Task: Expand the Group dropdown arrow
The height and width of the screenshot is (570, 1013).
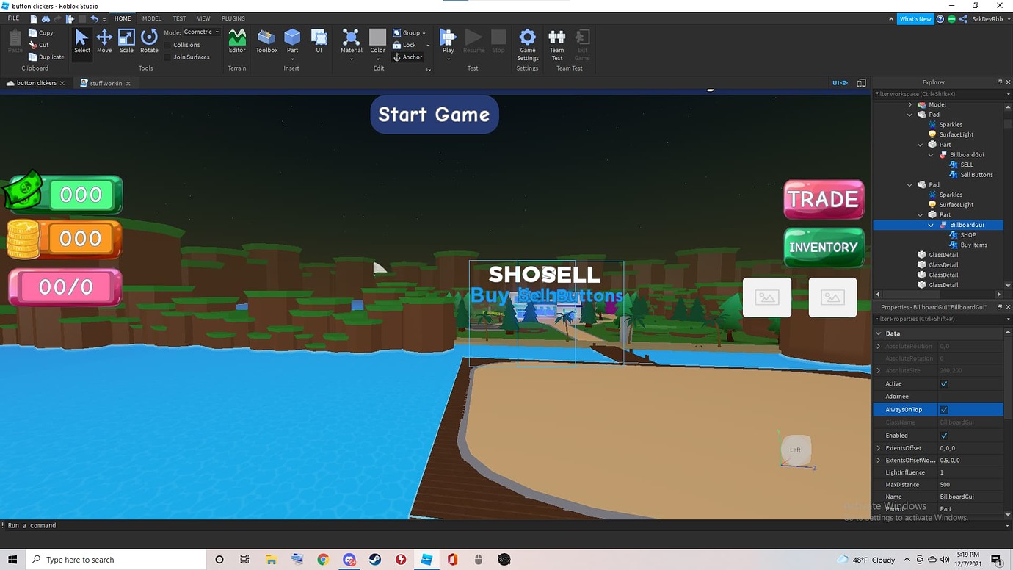Action: [424, 33]
